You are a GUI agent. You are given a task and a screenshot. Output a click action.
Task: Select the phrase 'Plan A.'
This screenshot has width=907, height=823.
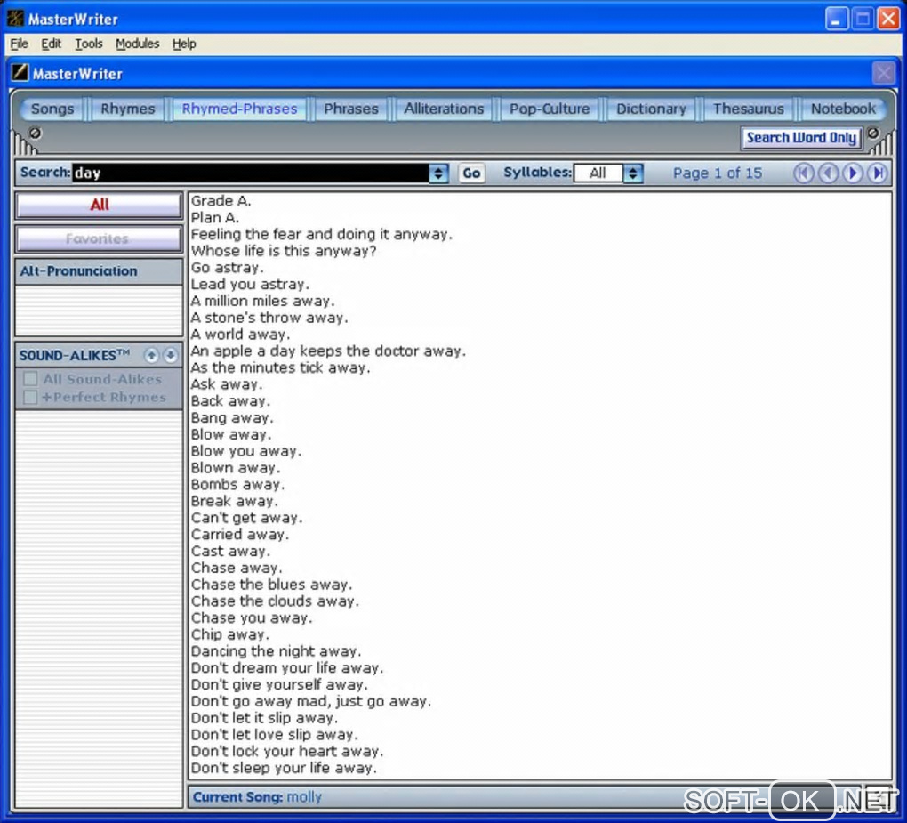214,218
